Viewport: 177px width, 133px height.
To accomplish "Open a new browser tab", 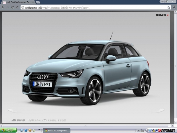I will [38, 2].
